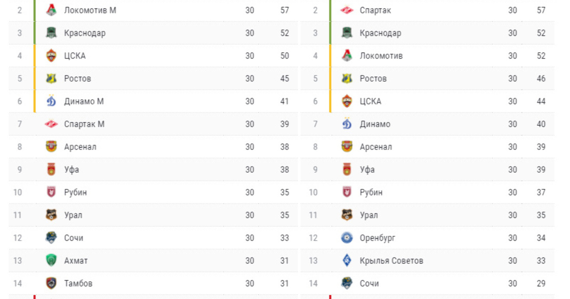Click the Ростов logo in right table
Viewport: 570px width, 299px height.
coord(347,78)
